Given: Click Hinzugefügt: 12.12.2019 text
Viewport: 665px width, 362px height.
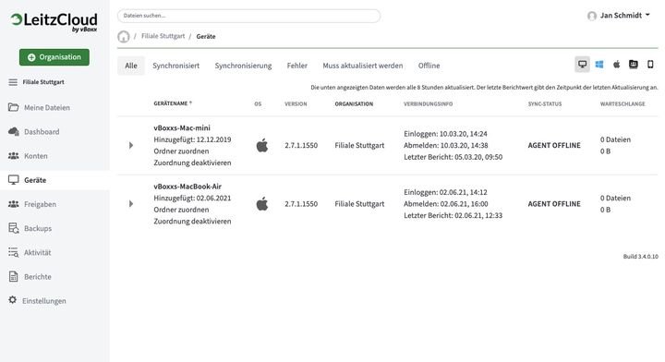Looking at the screenshot, I should point(192,139).
